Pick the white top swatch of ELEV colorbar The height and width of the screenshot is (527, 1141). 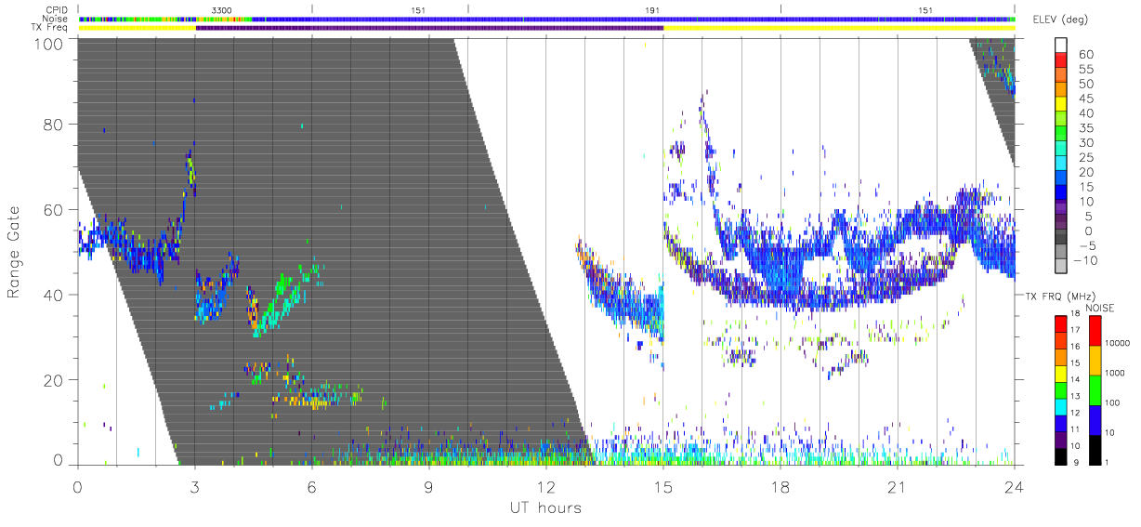1062,46
